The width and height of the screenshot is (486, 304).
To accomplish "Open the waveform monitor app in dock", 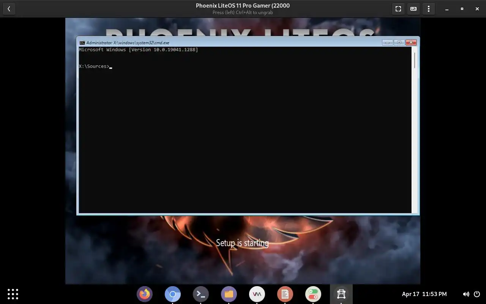I will (x=257, y=294).
